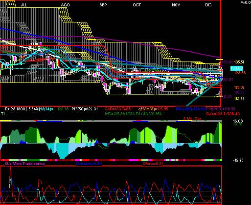Click the purple 122.37 price label
Viewport: 251px width, 205px height.
pos(228,80)
